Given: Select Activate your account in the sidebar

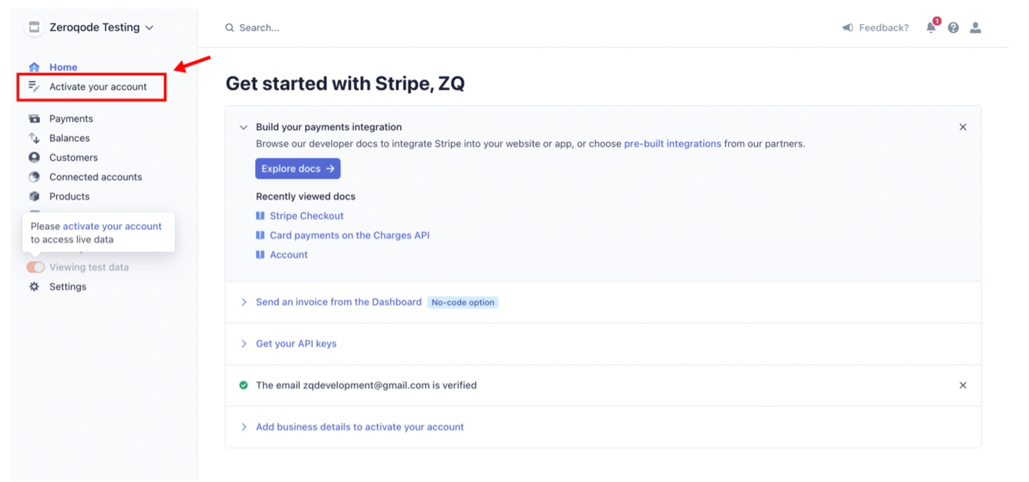Looking at the screenshot, I should [x=98, y=86].
